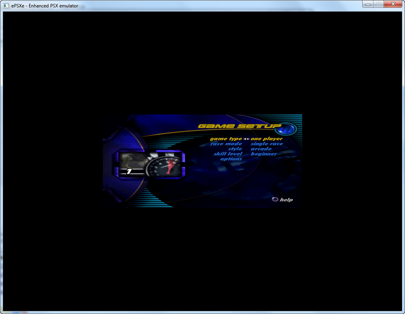This screenshot has height=314, width=405.
Task: Close the ePSXe emulator window
Action: [393, 4]
